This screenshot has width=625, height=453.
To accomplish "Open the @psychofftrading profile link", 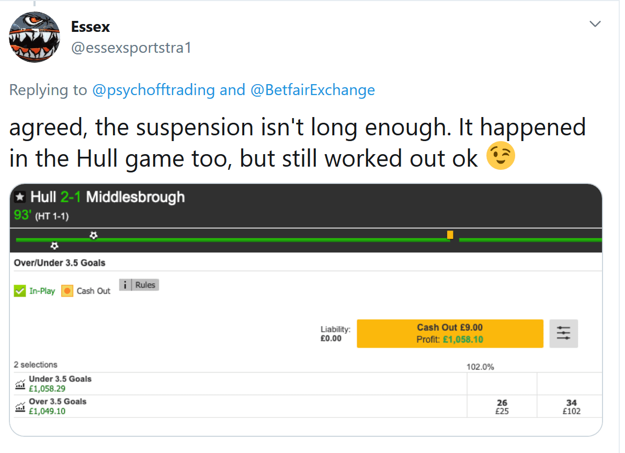I will click(153, 90).
